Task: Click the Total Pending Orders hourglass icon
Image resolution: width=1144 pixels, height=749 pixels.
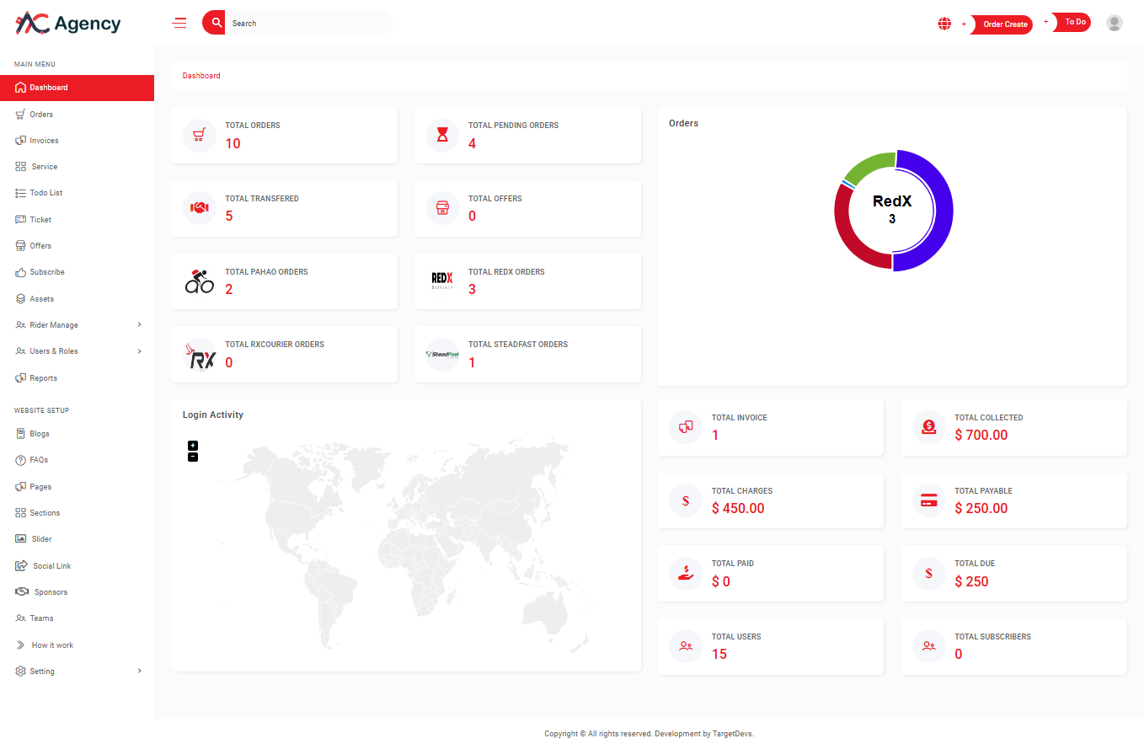Action: point(442,135)
